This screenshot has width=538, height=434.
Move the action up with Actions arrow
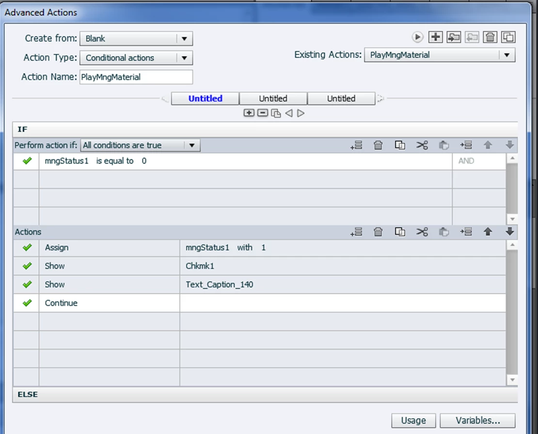488,232
